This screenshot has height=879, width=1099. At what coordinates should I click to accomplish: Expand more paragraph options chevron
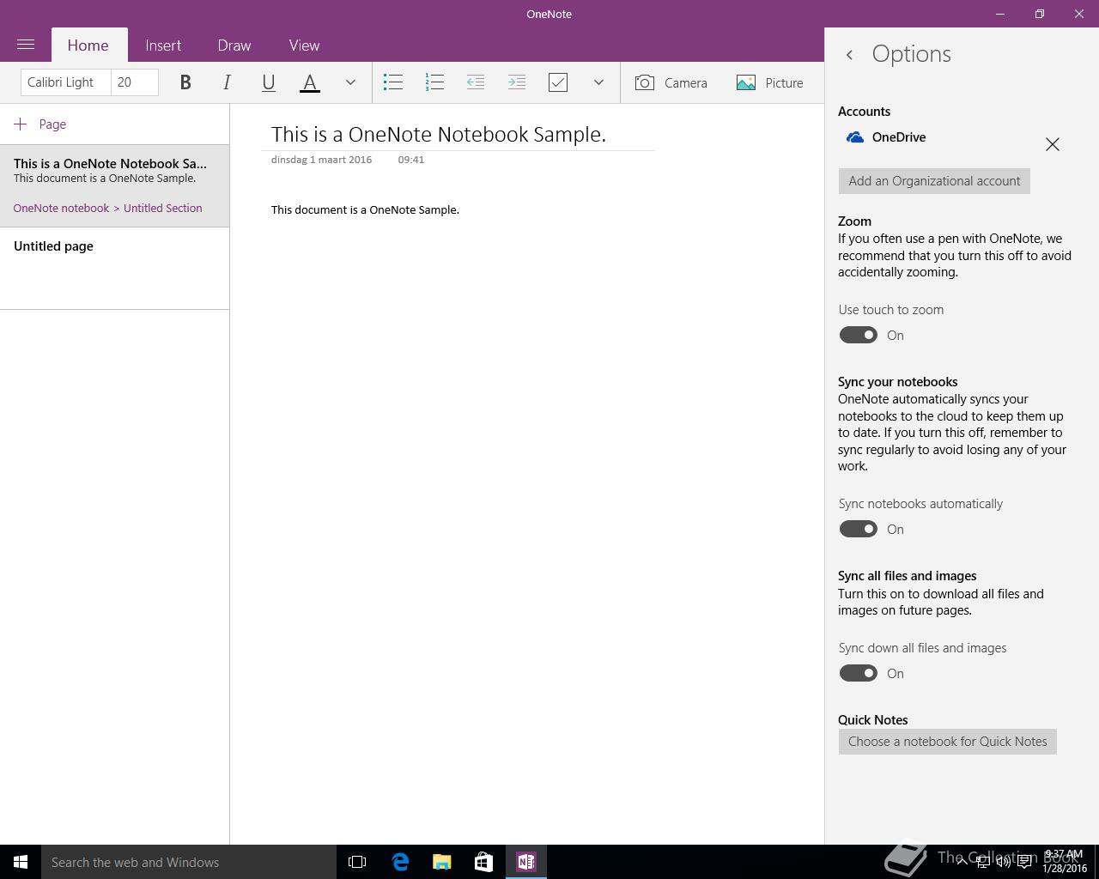(x=598, y=82)
